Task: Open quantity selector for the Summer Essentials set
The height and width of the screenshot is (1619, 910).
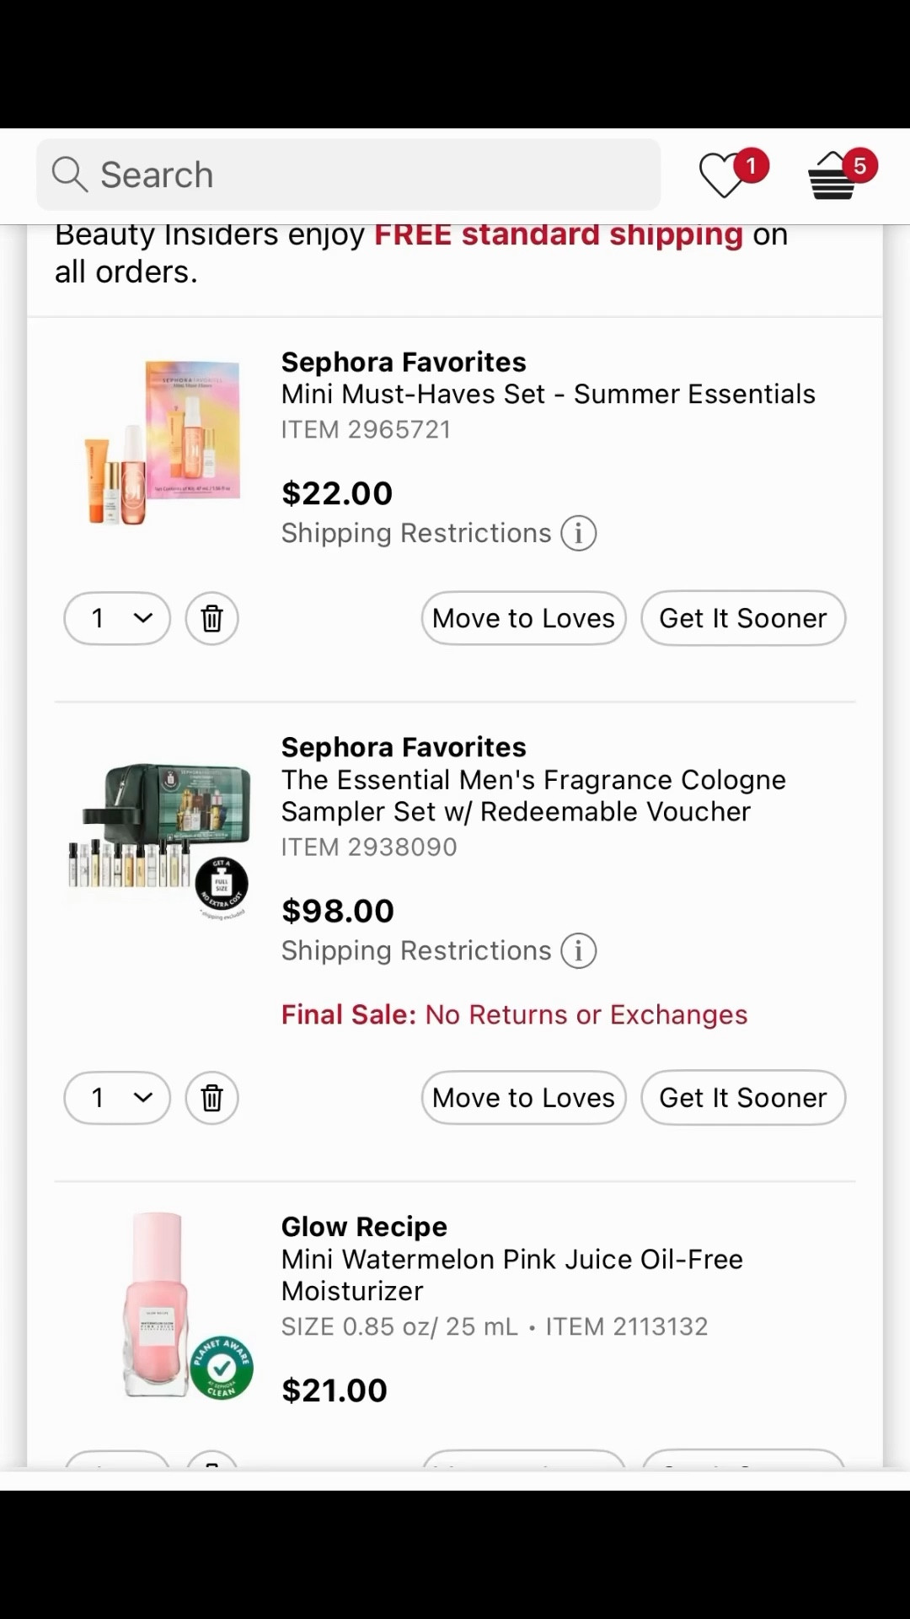Action: tap(116, 618)
